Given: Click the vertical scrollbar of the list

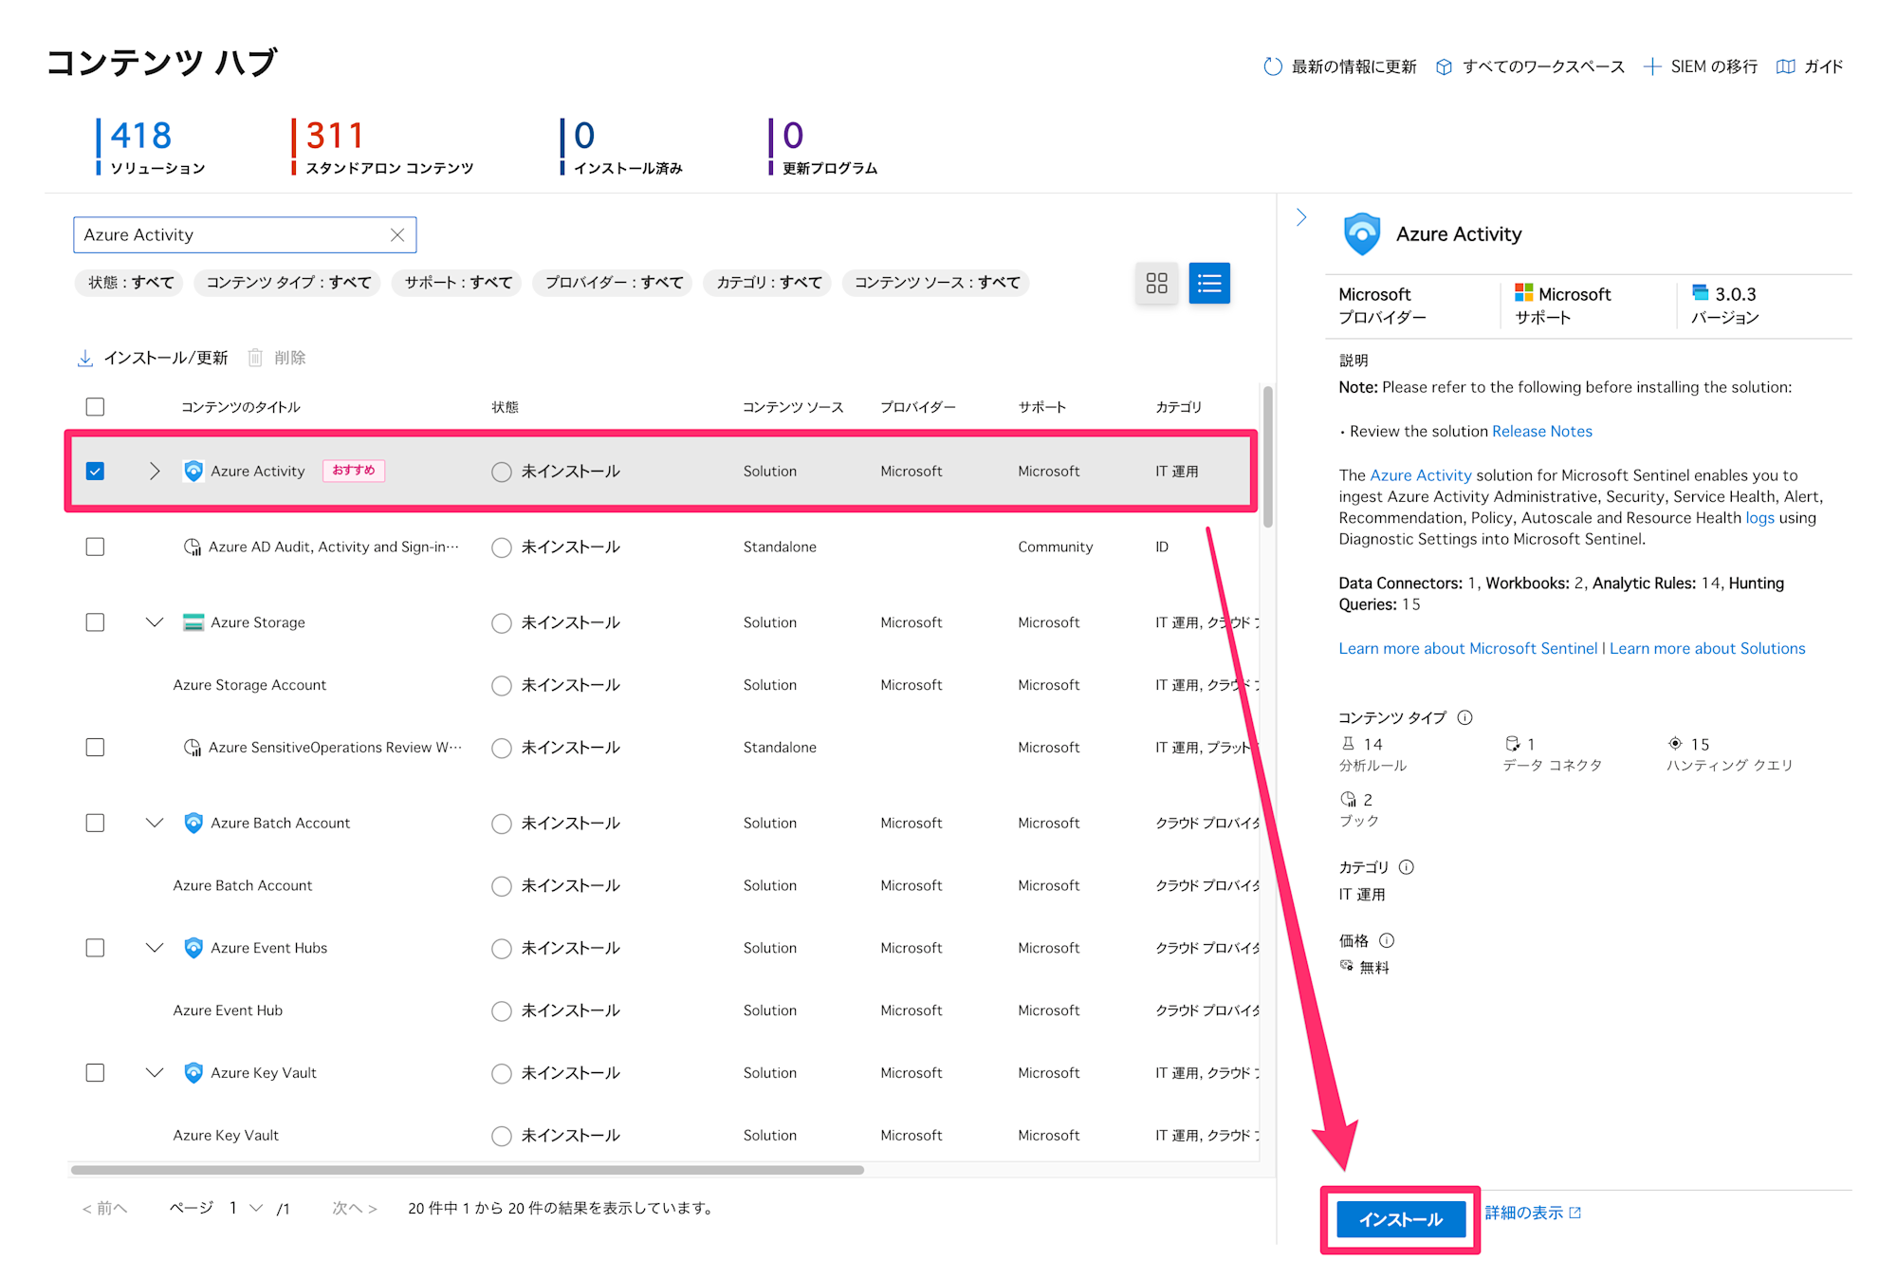Looking at the screenshot, I should pyautogui.click(x=1267, y=456).
